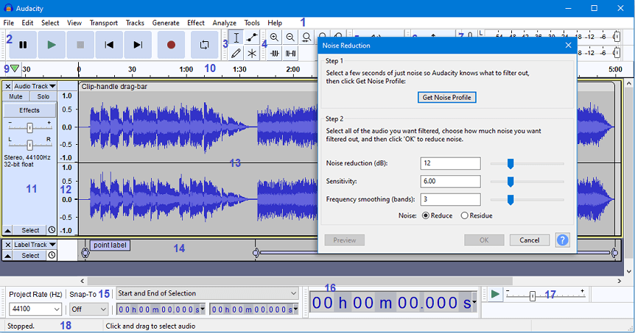Open the Edit menu

[x=27, y=23]
